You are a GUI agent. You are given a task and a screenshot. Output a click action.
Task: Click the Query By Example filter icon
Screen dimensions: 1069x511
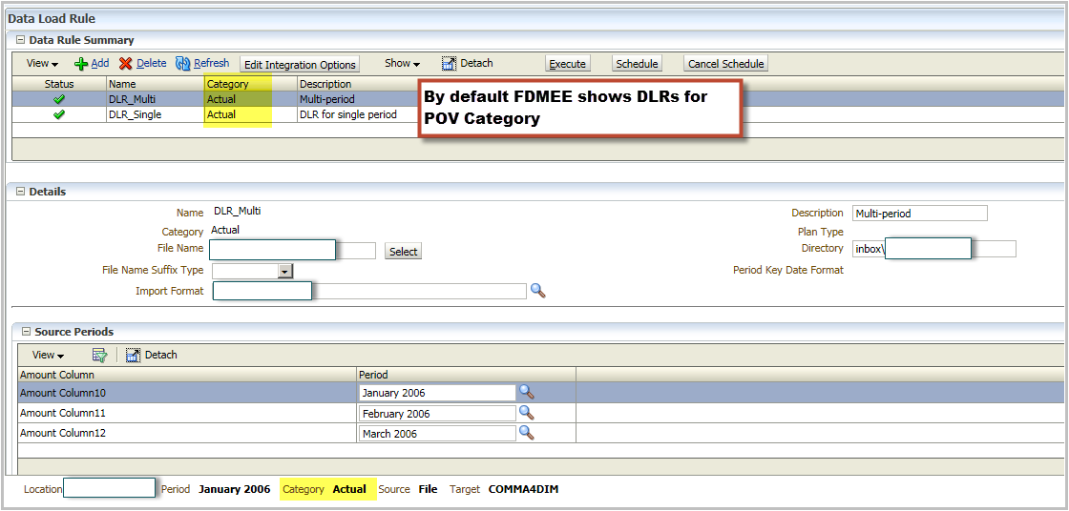point(100,355)
